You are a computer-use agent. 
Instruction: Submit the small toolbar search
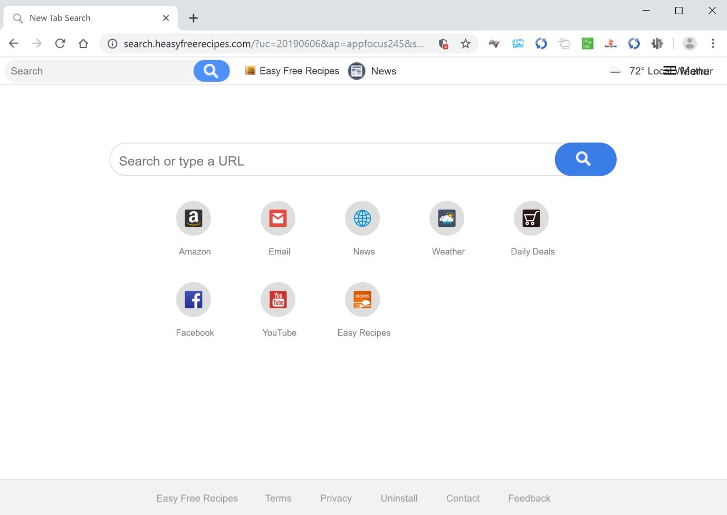coord(212,71)
